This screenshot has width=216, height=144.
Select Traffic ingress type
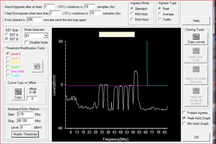click(159, 20)
